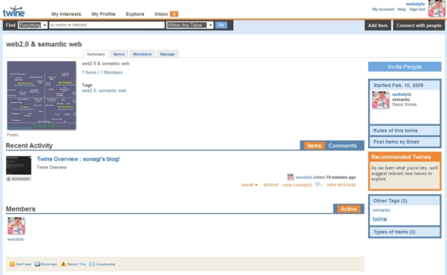Click the Report This link text
This screenshot has height=275, width=447.
[77, 264]
